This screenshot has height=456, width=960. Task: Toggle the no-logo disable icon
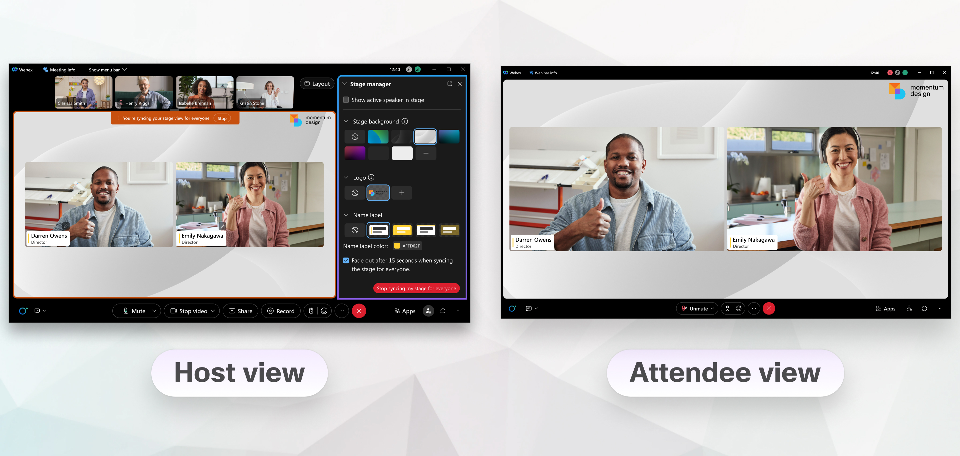[x=355, y=192]
